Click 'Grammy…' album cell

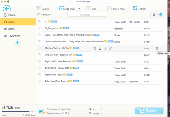[x=135, y=82]
